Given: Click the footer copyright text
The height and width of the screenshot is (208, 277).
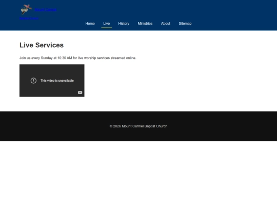Looking at the screenshot, I should pyautogui.click(x=138, y=126).
